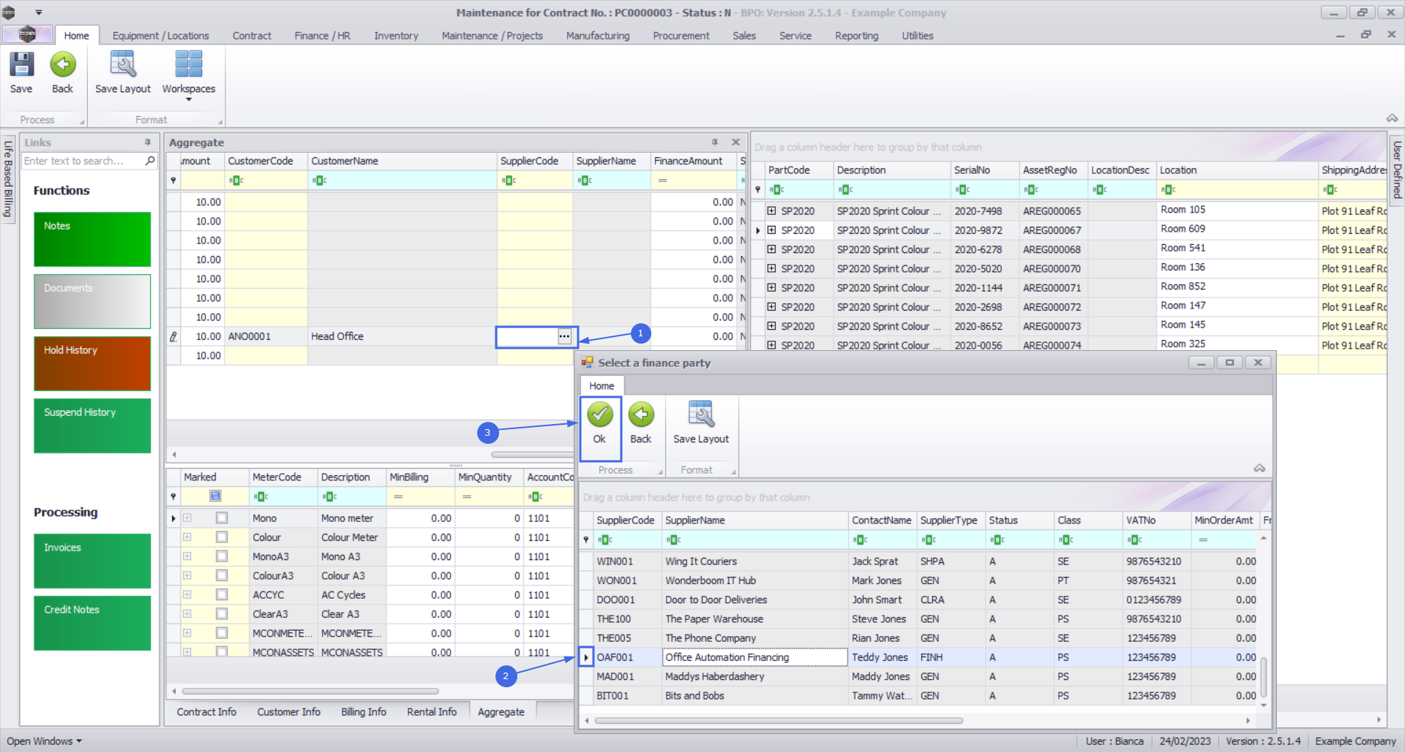
Task: Click ellipsis button in SupplierCode cell
Action: coord(564,336)
